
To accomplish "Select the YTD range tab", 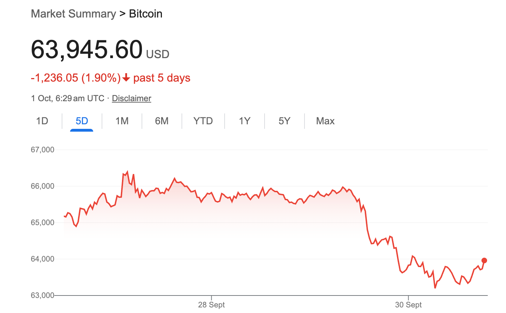I will 203,121.
